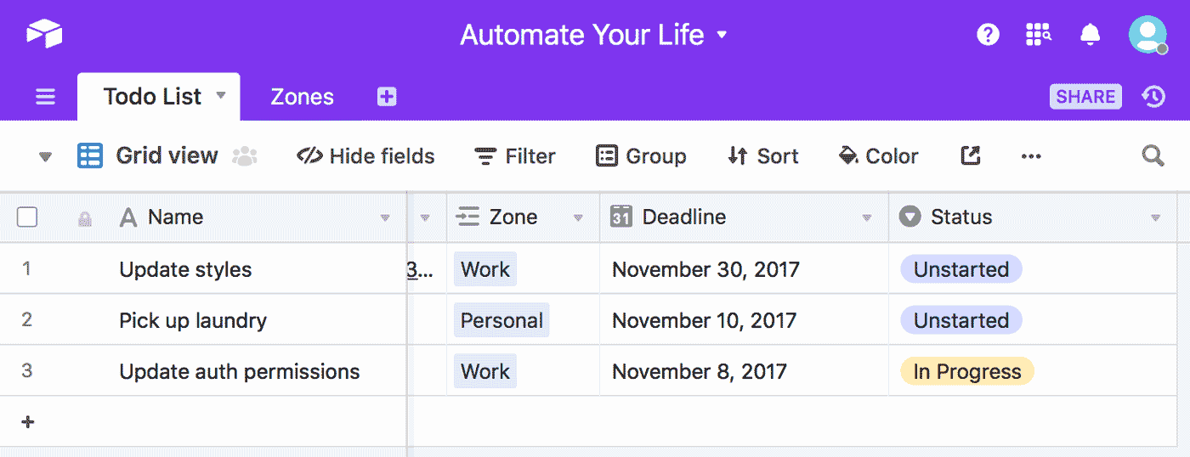Viewport: 1190px width, 457px height.
Task: Open the help question mark icon
Action: [x=988, y=35]
